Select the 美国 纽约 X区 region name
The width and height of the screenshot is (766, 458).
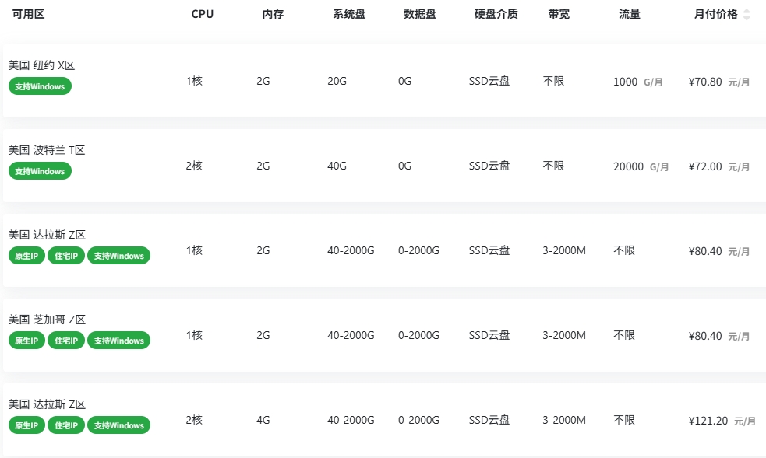pyautogui.click(x=41, y=65)
